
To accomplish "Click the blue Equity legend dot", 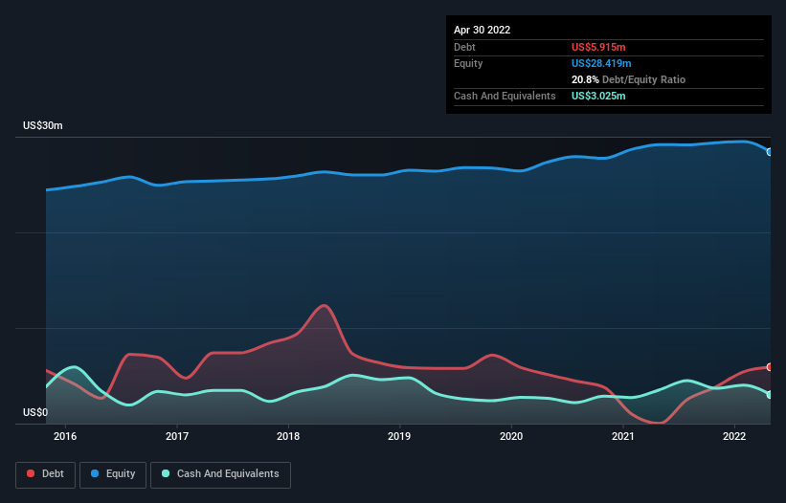I will pos(95,473).
